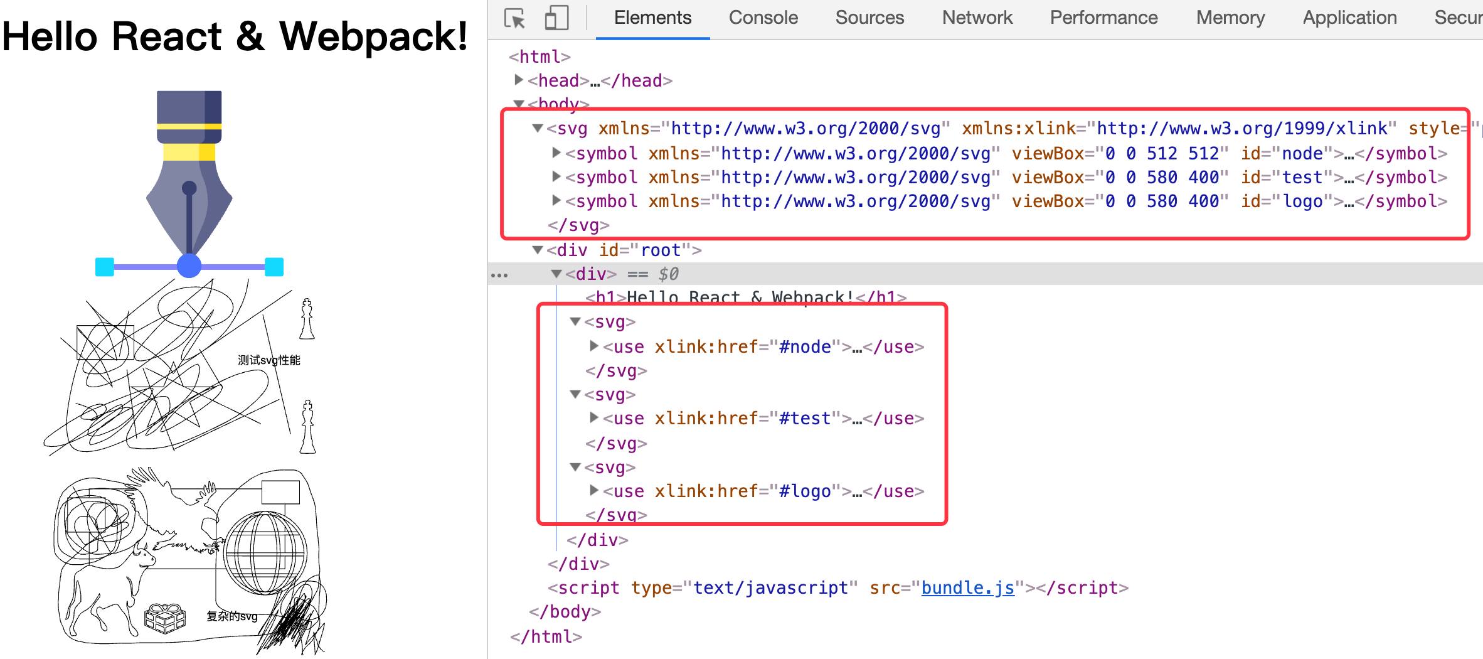The width and height of the screenshot is (1483, 659).
Task: Expand the use element referencing #node
Action: coord(593,346)
